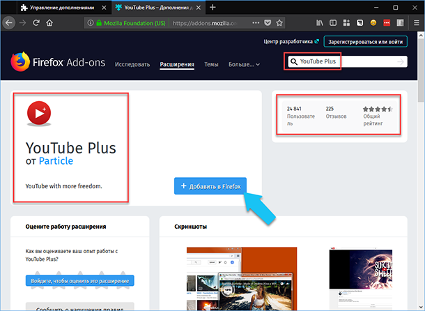The image size is (425, 311).
Task: Open Центр разработчика link
Action: (291, 42)
